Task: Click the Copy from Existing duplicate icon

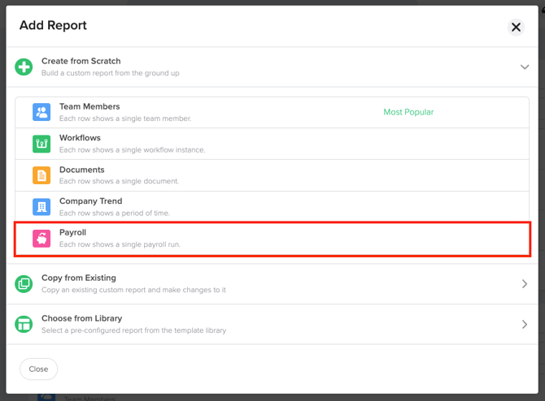Action: [x=24, y=283]
